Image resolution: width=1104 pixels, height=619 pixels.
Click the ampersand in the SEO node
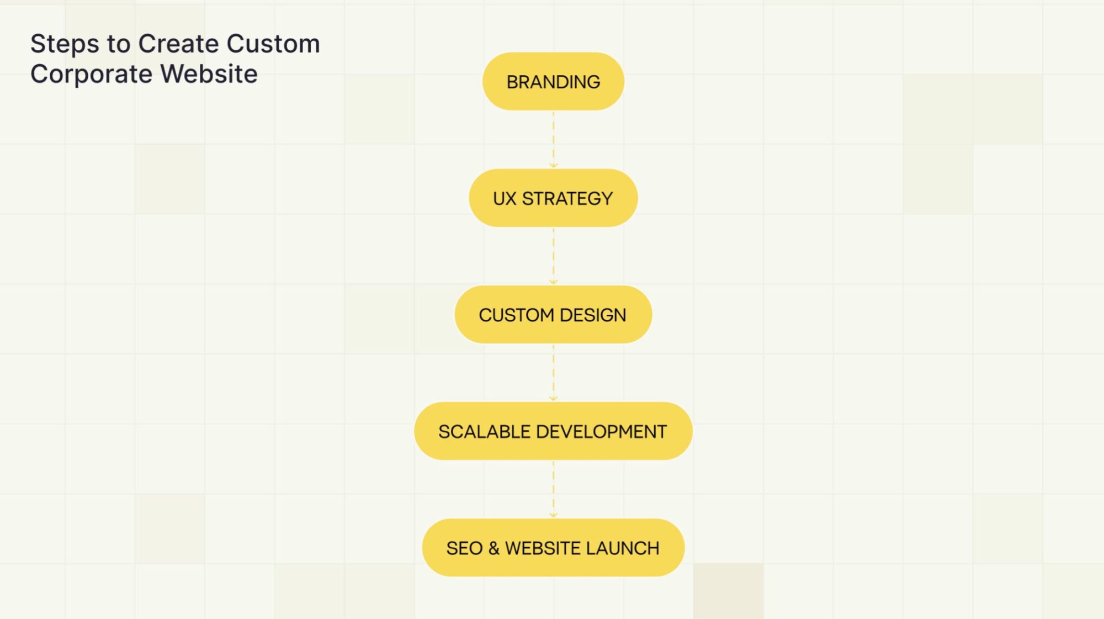coord(494,548)
